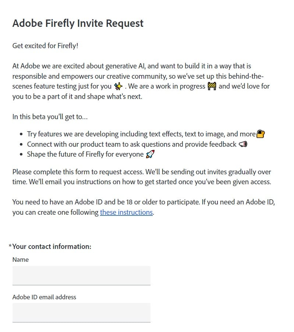Image resolution: width=294 pixels, height=332 pixels.
Task: Click the 'Connect with our product team' bullet
Action: point(131,144)
